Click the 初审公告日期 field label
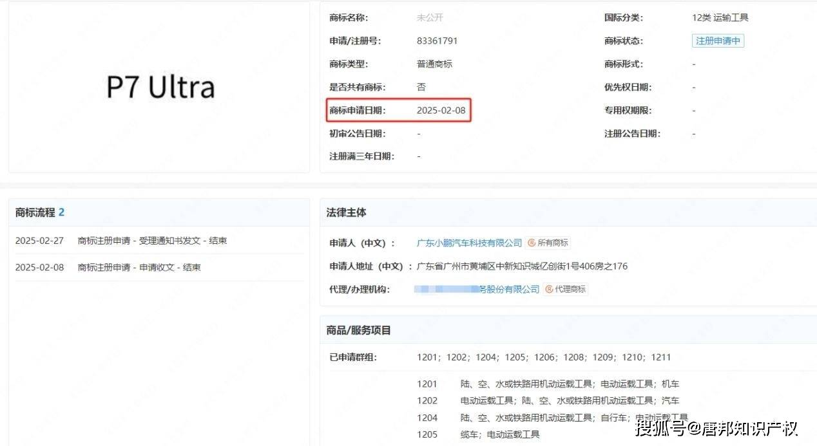This screenshot has height=446, width=817. 358,133
